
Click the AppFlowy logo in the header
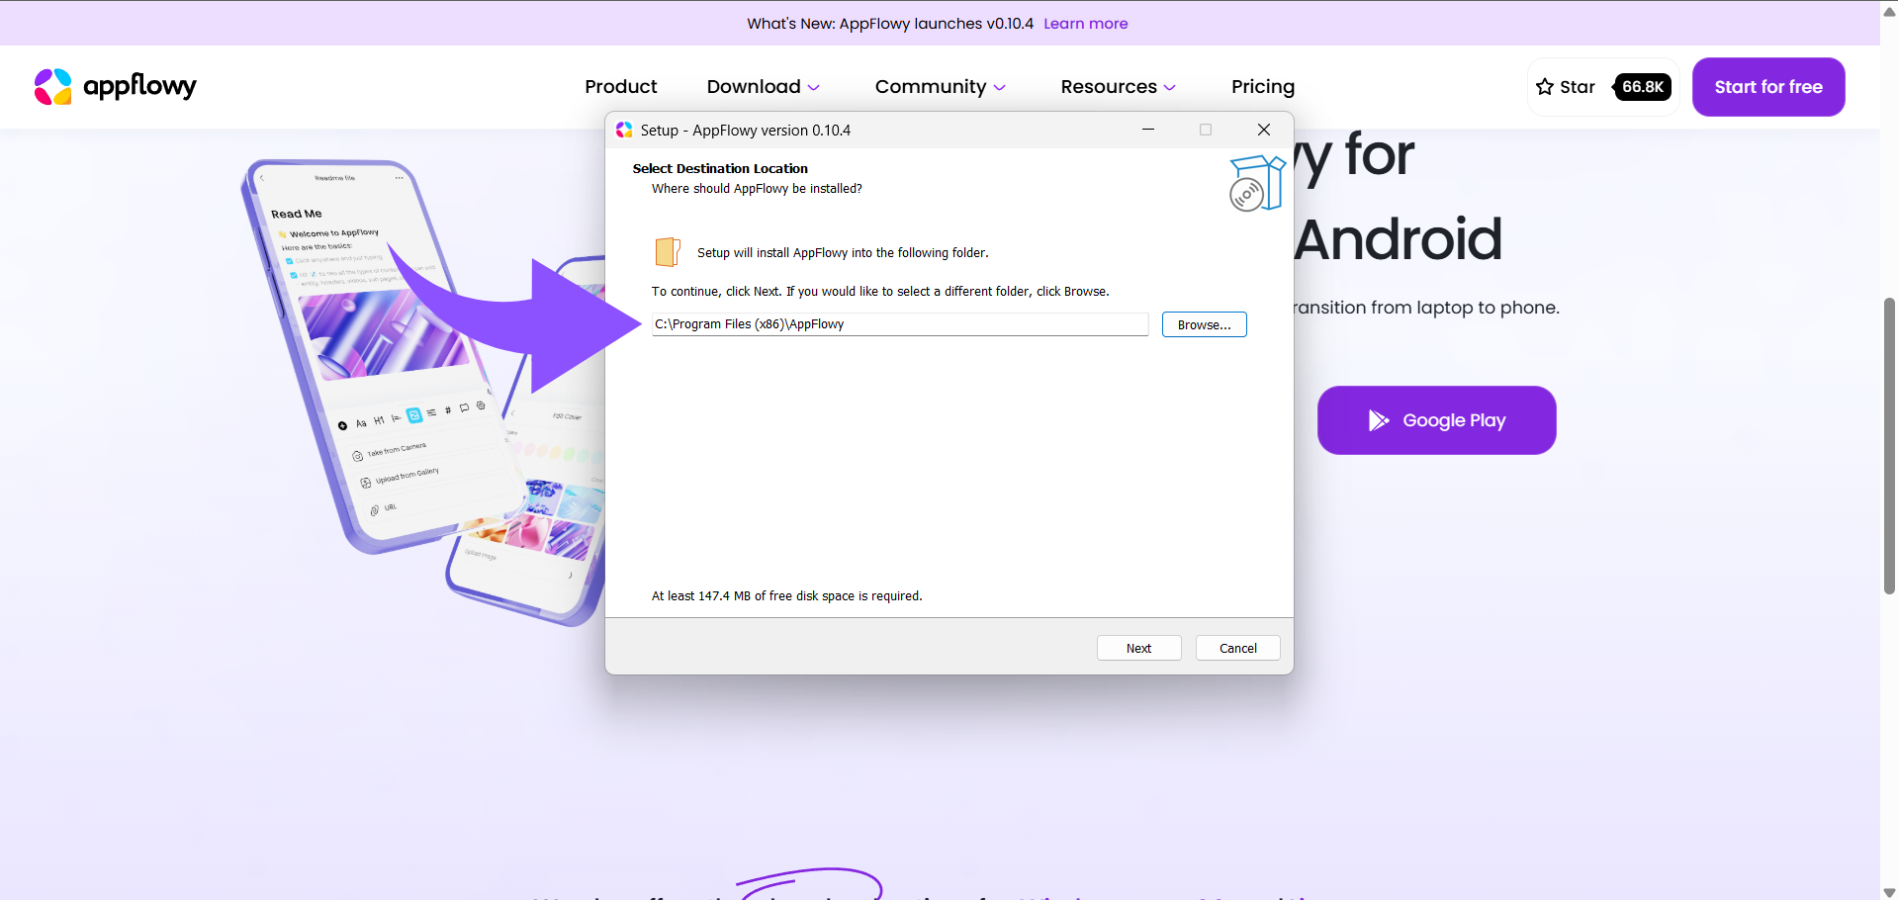click(115, 87)
